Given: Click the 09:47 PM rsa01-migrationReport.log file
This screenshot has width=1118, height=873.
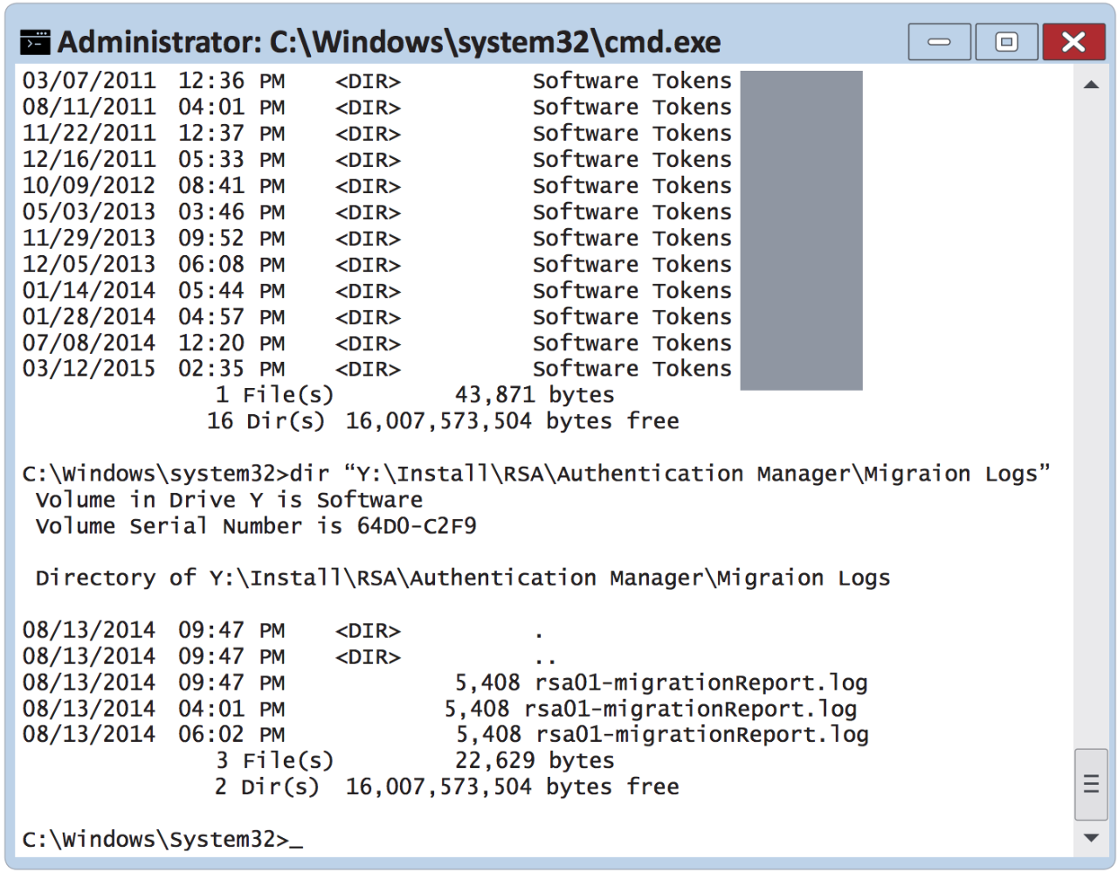Looking at the screenshot, I should click(445, 682).
